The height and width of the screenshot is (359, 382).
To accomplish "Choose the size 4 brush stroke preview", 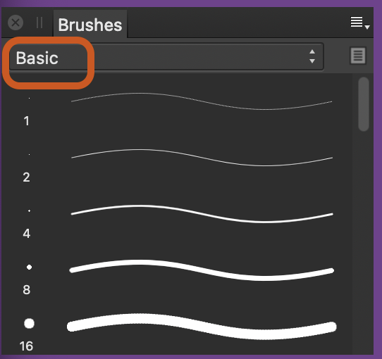I will (202, 214).
